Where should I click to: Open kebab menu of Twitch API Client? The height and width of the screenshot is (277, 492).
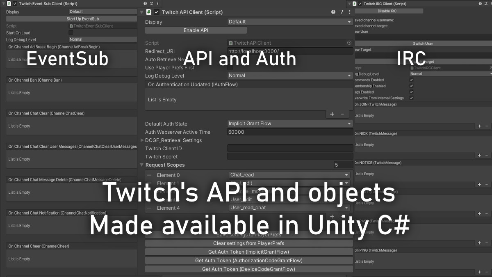click(349, 12)
